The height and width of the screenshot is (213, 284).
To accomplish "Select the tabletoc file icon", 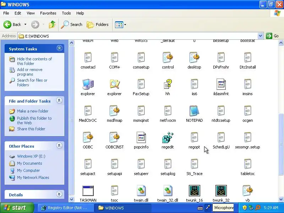I will coord(247,164).
